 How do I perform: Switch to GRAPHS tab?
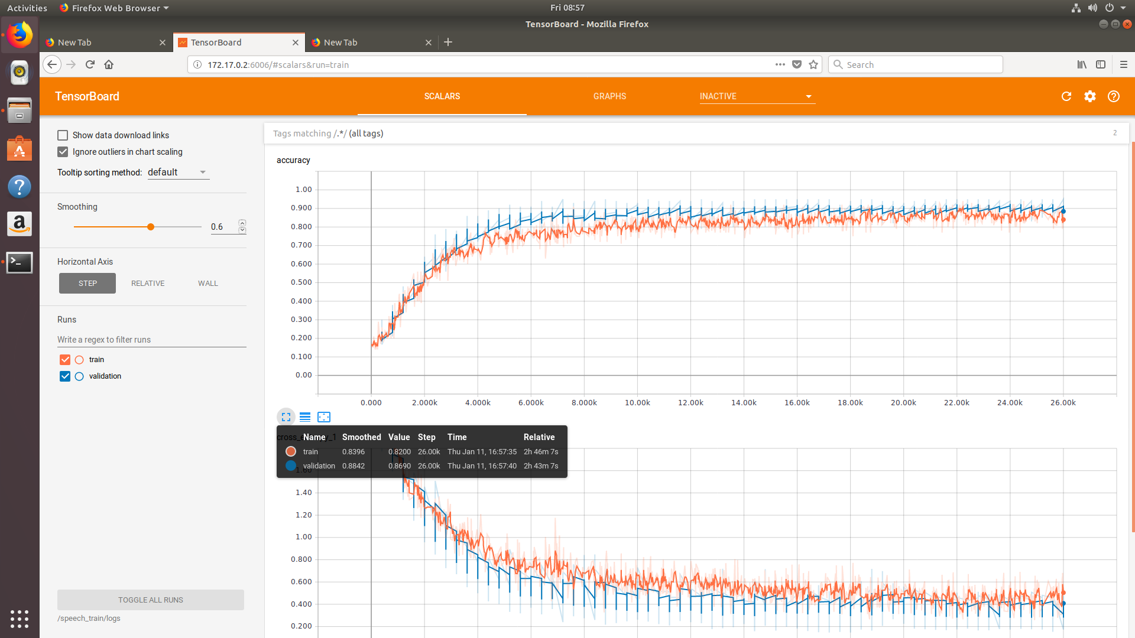click(x=609, y=96)
